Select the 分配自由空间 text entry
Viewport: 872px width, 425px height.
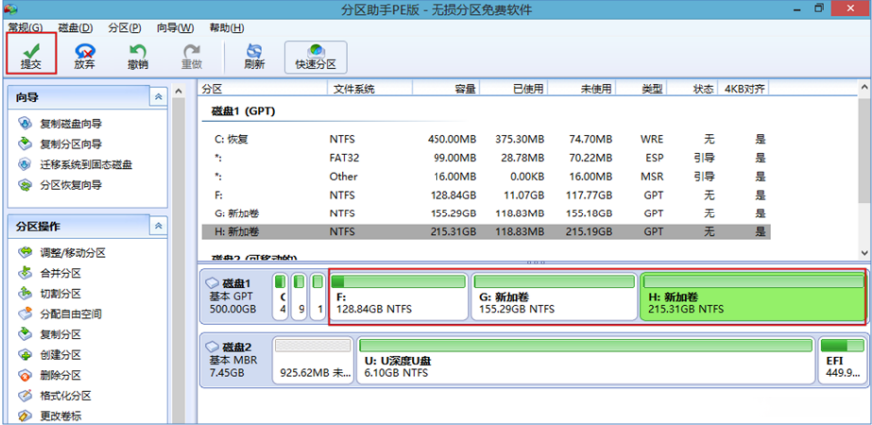pyautogui.click(x=71, y=314)
